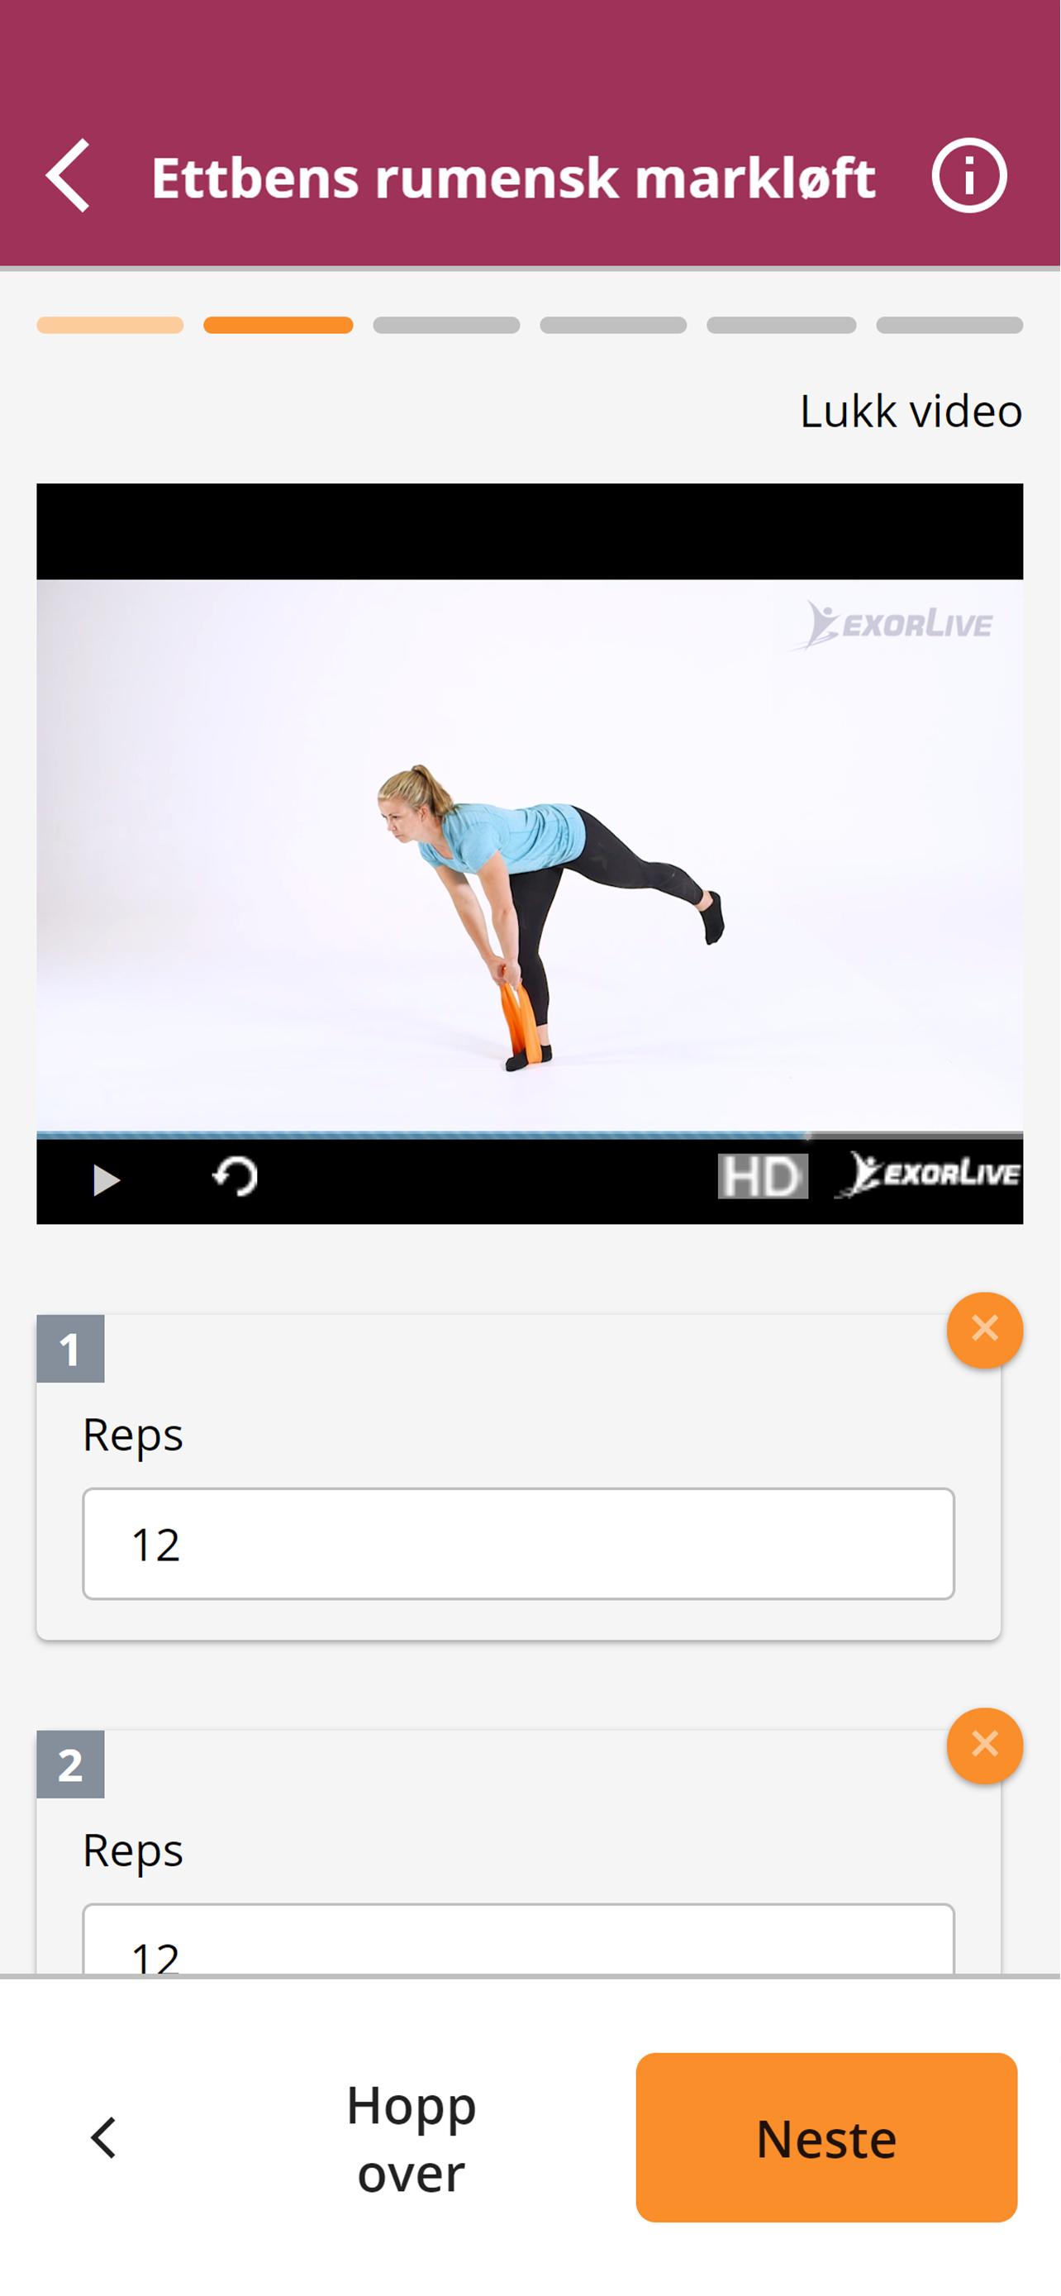The image size is (1061, 2296).
Task: Select the second orange progress step
Action: point(278,326)
